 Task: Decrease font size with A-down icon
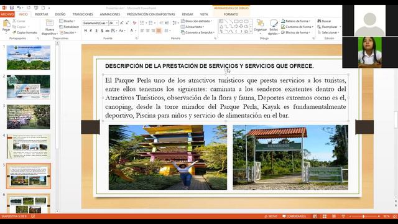[127, 23]
